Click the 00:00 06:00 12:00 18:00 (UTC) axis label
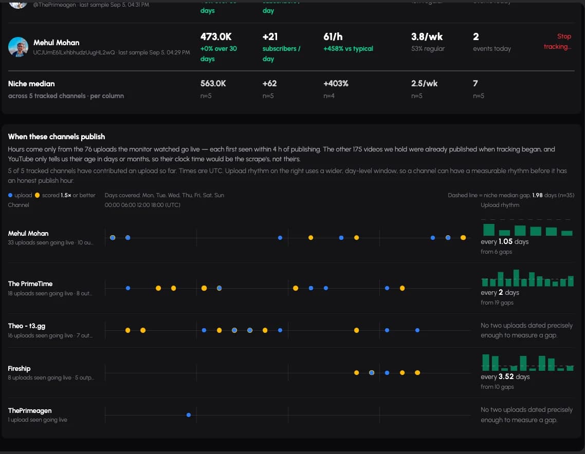585x454 pixels. pyautogui.click(x=142, y=204)
